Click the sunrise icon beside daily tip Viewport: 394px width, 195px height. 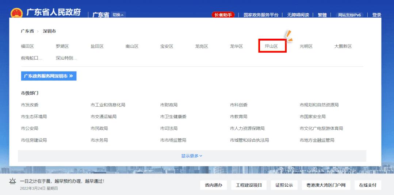tap(13, 181)
